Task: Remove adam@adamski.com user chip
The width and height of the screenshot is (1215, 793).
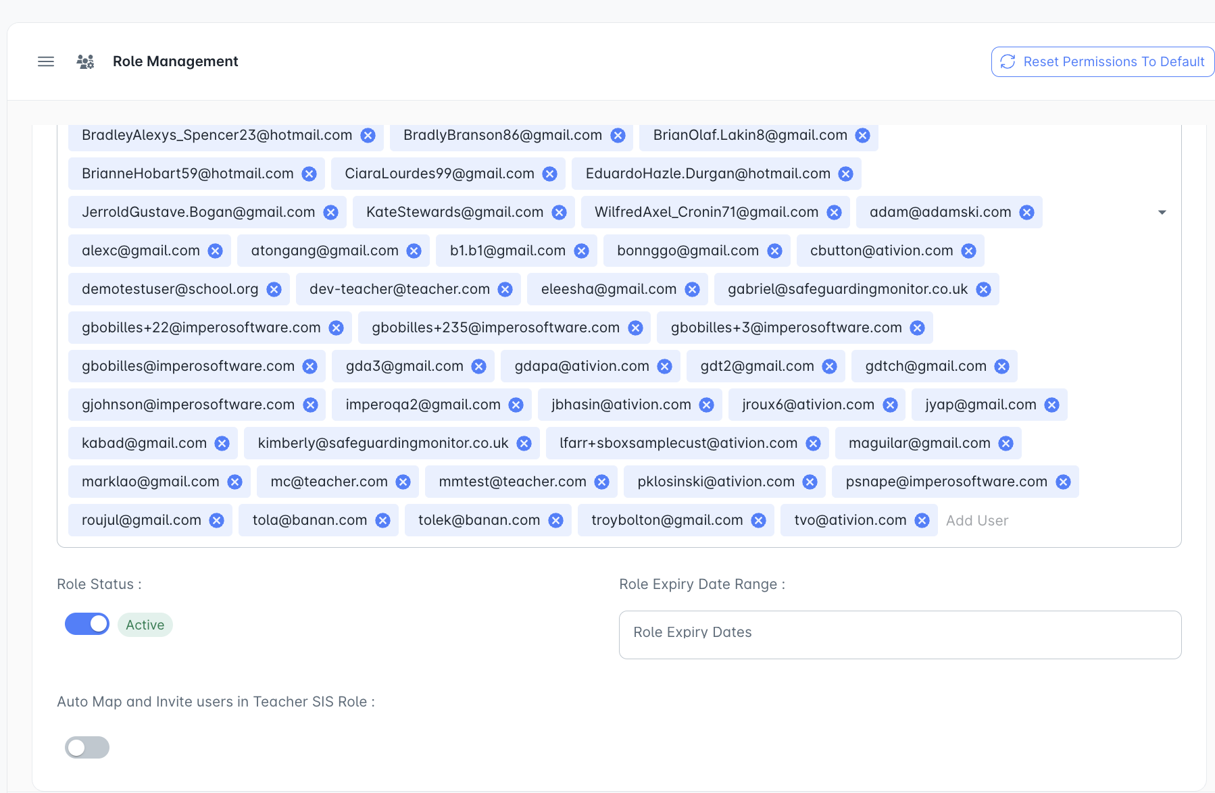Action: click(1027, 213)
